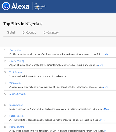Viewport: 116px width, 132px height.
Task: Click the Alexa round logo icon
Action: [6, 6]
